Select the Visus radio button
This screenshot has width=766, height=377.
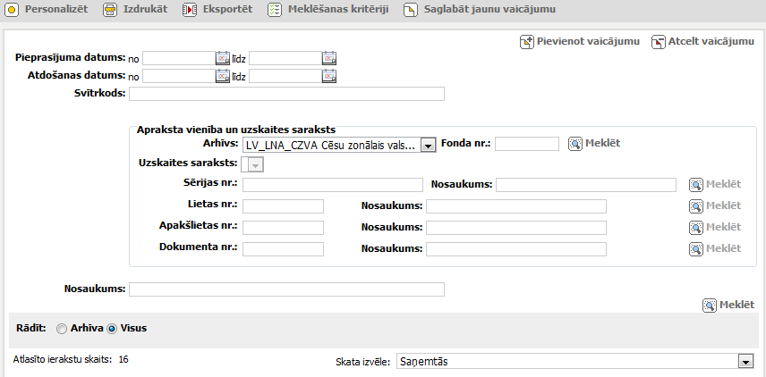112,329
